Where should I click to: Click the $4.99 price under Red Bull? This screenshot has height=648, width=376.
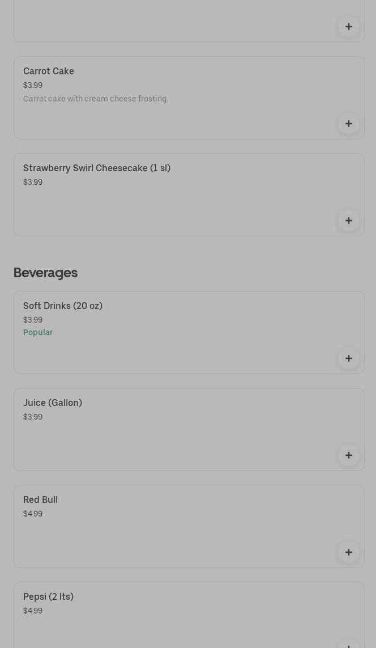coord(33,514)
